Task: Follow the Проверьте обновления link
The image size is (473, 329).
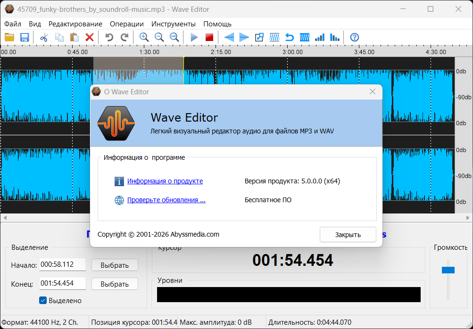Action: [166, 200]
